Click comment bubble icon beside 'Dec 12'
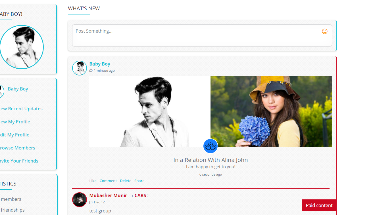This screenshot has height=215, width=375. tap(91, 202)
